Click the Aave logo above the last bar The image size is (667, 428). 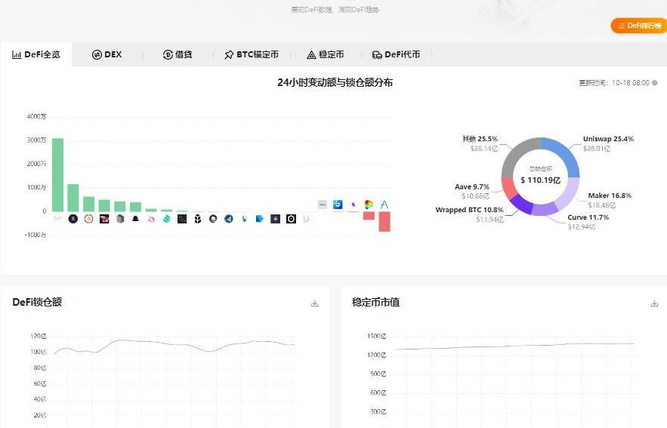(384, 204)
